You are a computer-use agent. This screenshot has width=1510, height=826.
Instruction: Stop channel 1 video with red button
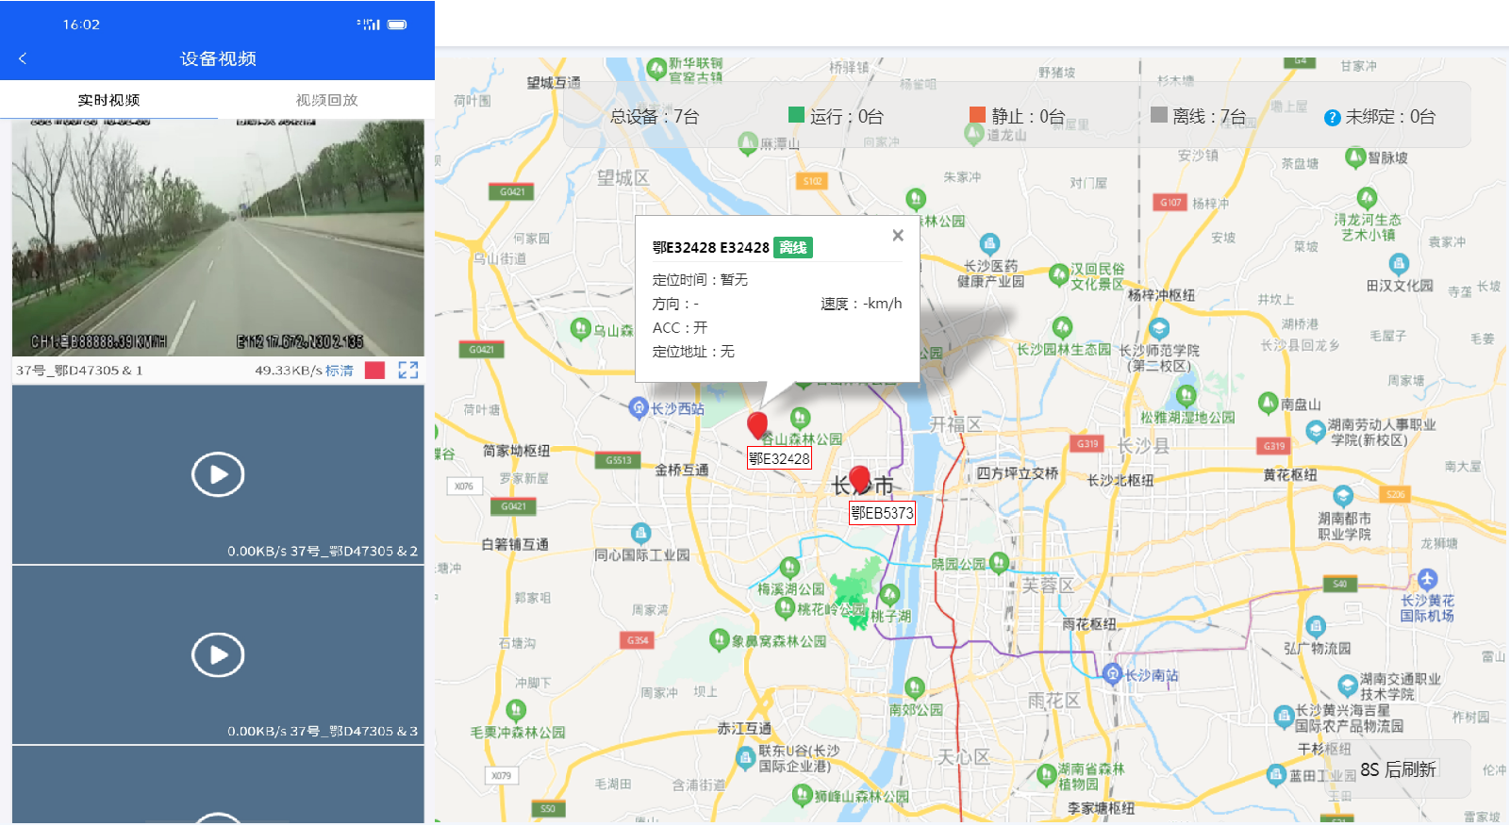coord(374,371)
